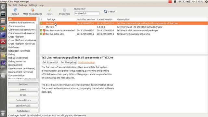The image size is (208, 117).
Task: Show Search Results filter view
Action: click(23, 106)
